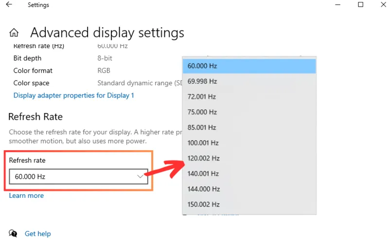
Task: Open the Settings home icon
Action: (x=14, y=32)
